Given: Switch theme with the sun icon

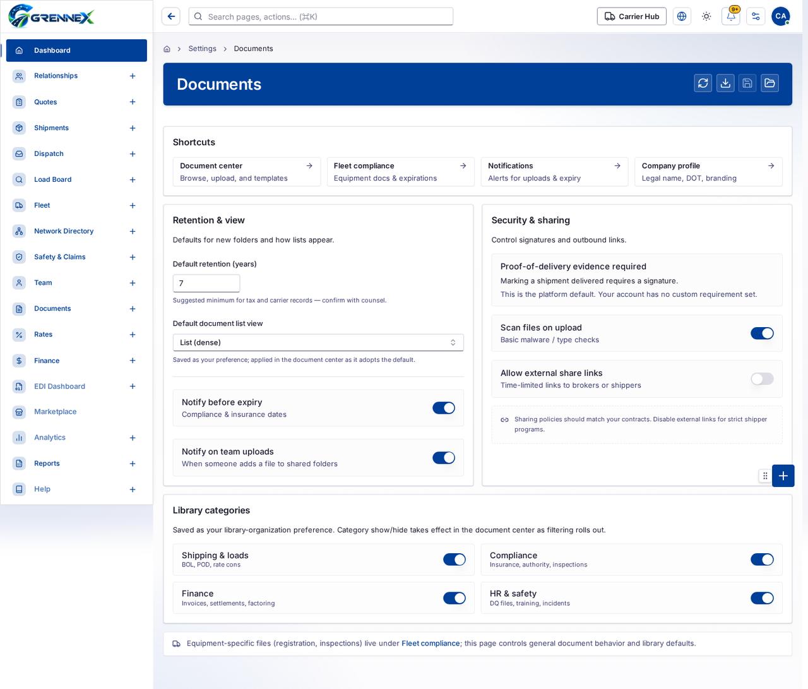Looking at the screenshot, I should (x=706, y=16).
